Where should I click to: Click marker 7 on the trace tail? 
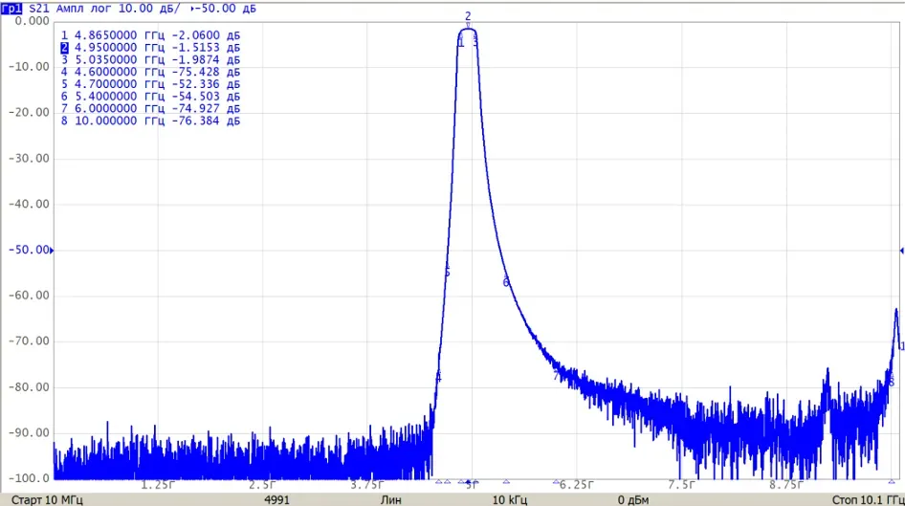coord(557,376)
